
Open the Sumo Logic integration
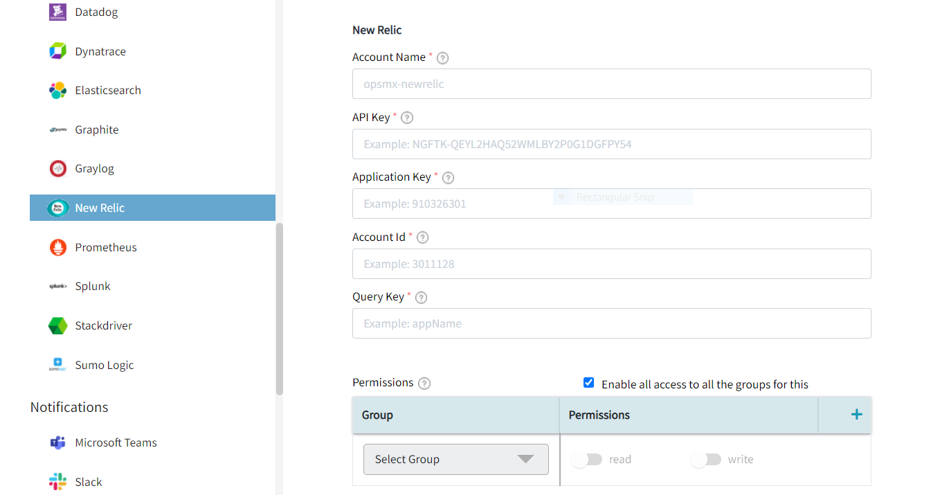point(58,365)
